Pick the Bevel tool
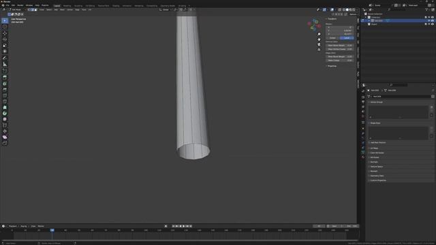Image resolution: width=436 pixels, height=245 pixels. [x=5, y=89]
